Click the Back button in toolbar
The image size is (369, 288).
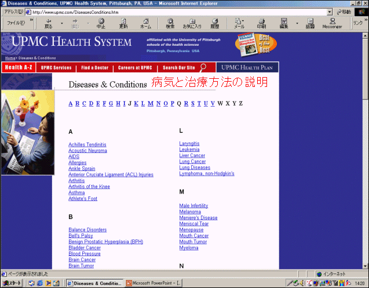(48, 23)
